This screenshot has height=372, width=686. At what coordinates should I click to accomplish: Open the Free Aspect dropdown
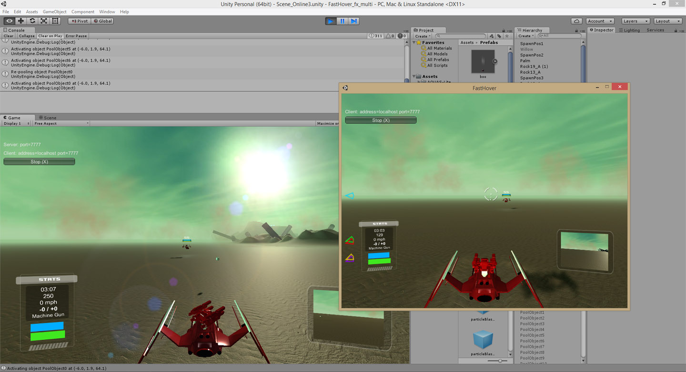(61, 123)
